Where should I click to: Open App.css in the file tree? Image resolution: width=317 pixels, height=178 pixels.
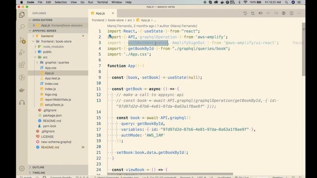click(x=51, y=68)
